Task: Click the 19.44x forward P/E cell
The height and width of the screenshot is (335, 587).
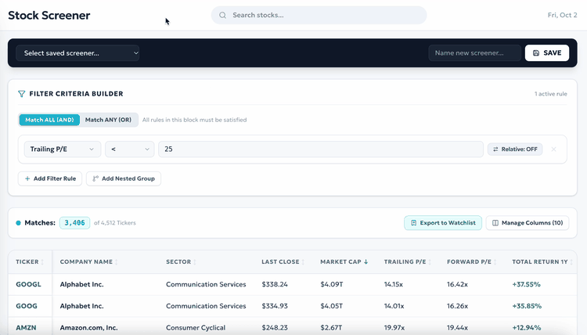Action: pos(458,328)
